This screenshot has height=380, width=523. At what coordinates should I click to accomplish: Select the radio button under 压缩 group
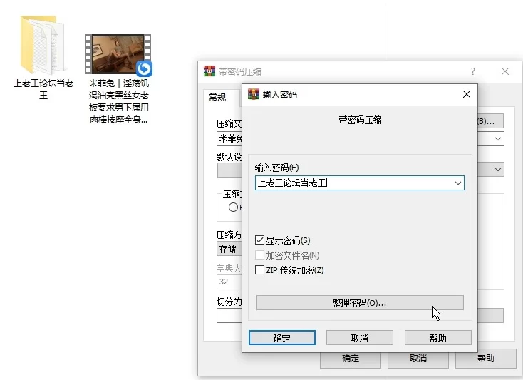point(232,207)
